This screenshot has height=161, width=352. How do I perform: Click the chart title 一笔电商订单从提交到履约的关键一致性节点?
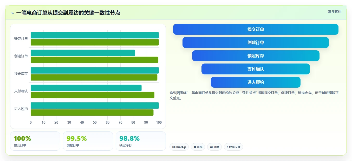pyautogui.click(x=68, y=13)
